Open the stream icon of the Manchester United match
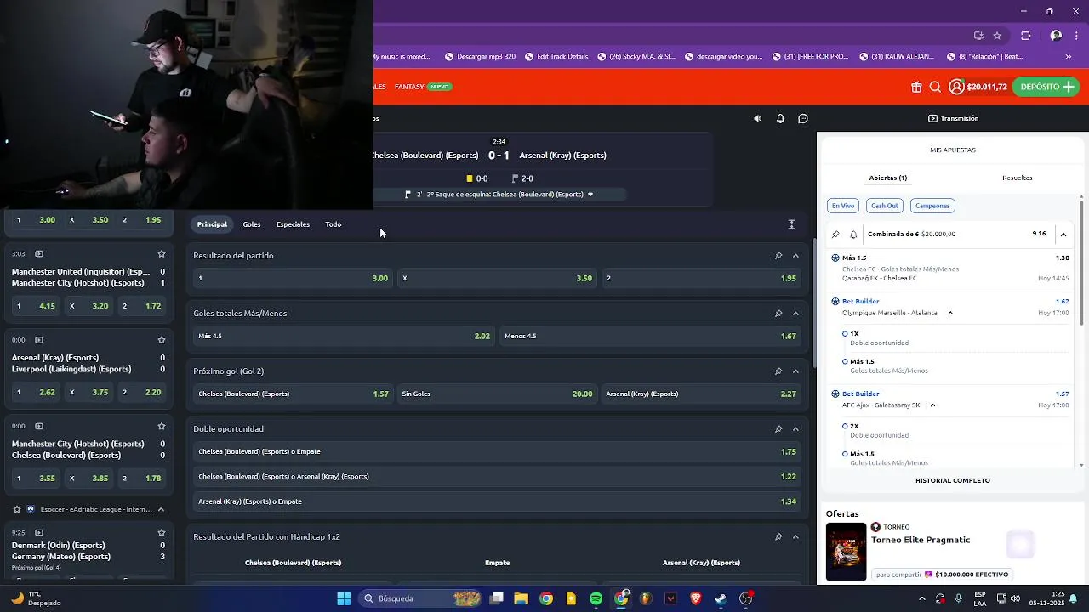 pyautogui.click(x=39, y=254)
